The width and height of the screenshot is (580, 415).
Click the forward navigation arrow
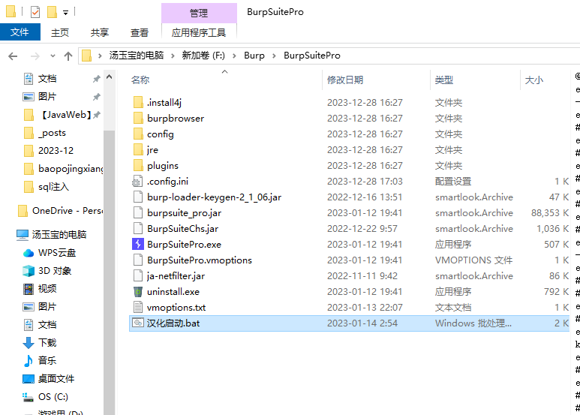pyautogui.click(x=35, y=56)
